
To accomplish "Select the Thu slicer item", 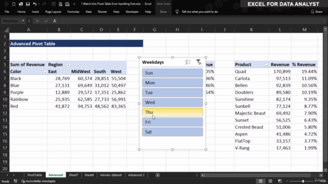I will point(172,112).
